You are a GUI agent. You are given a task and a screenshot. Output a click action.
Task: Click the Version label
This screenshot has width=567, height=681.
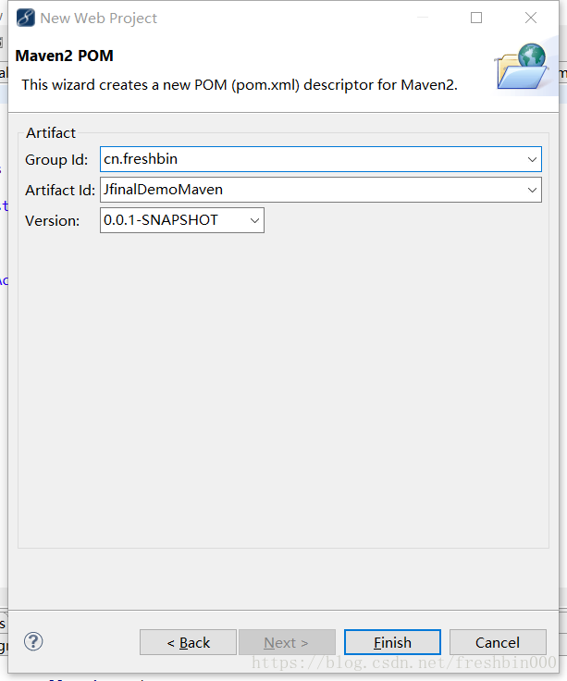[53, 221]
